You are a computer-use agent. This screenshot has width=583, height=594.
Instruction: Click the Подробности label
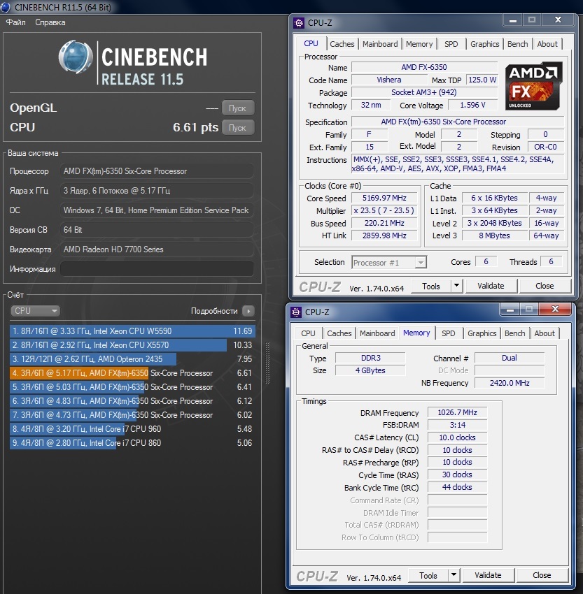tap(214, 311)
